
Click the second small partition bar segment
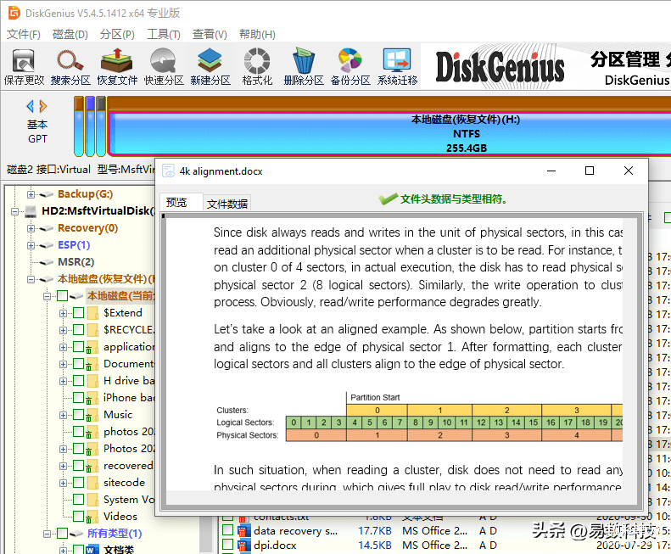point(90,126)
